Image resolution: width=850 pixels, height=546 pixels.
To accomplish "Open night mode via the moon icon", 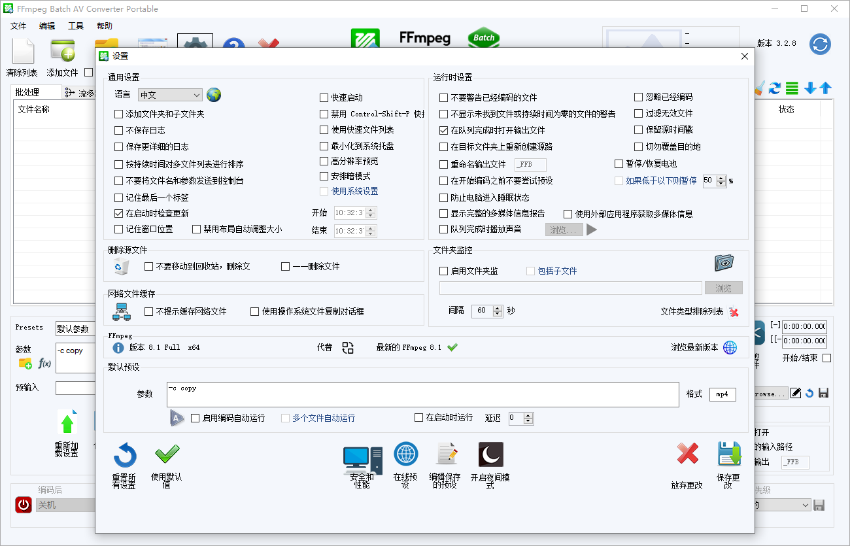I will pyautogui.click(x=490, y=454).
